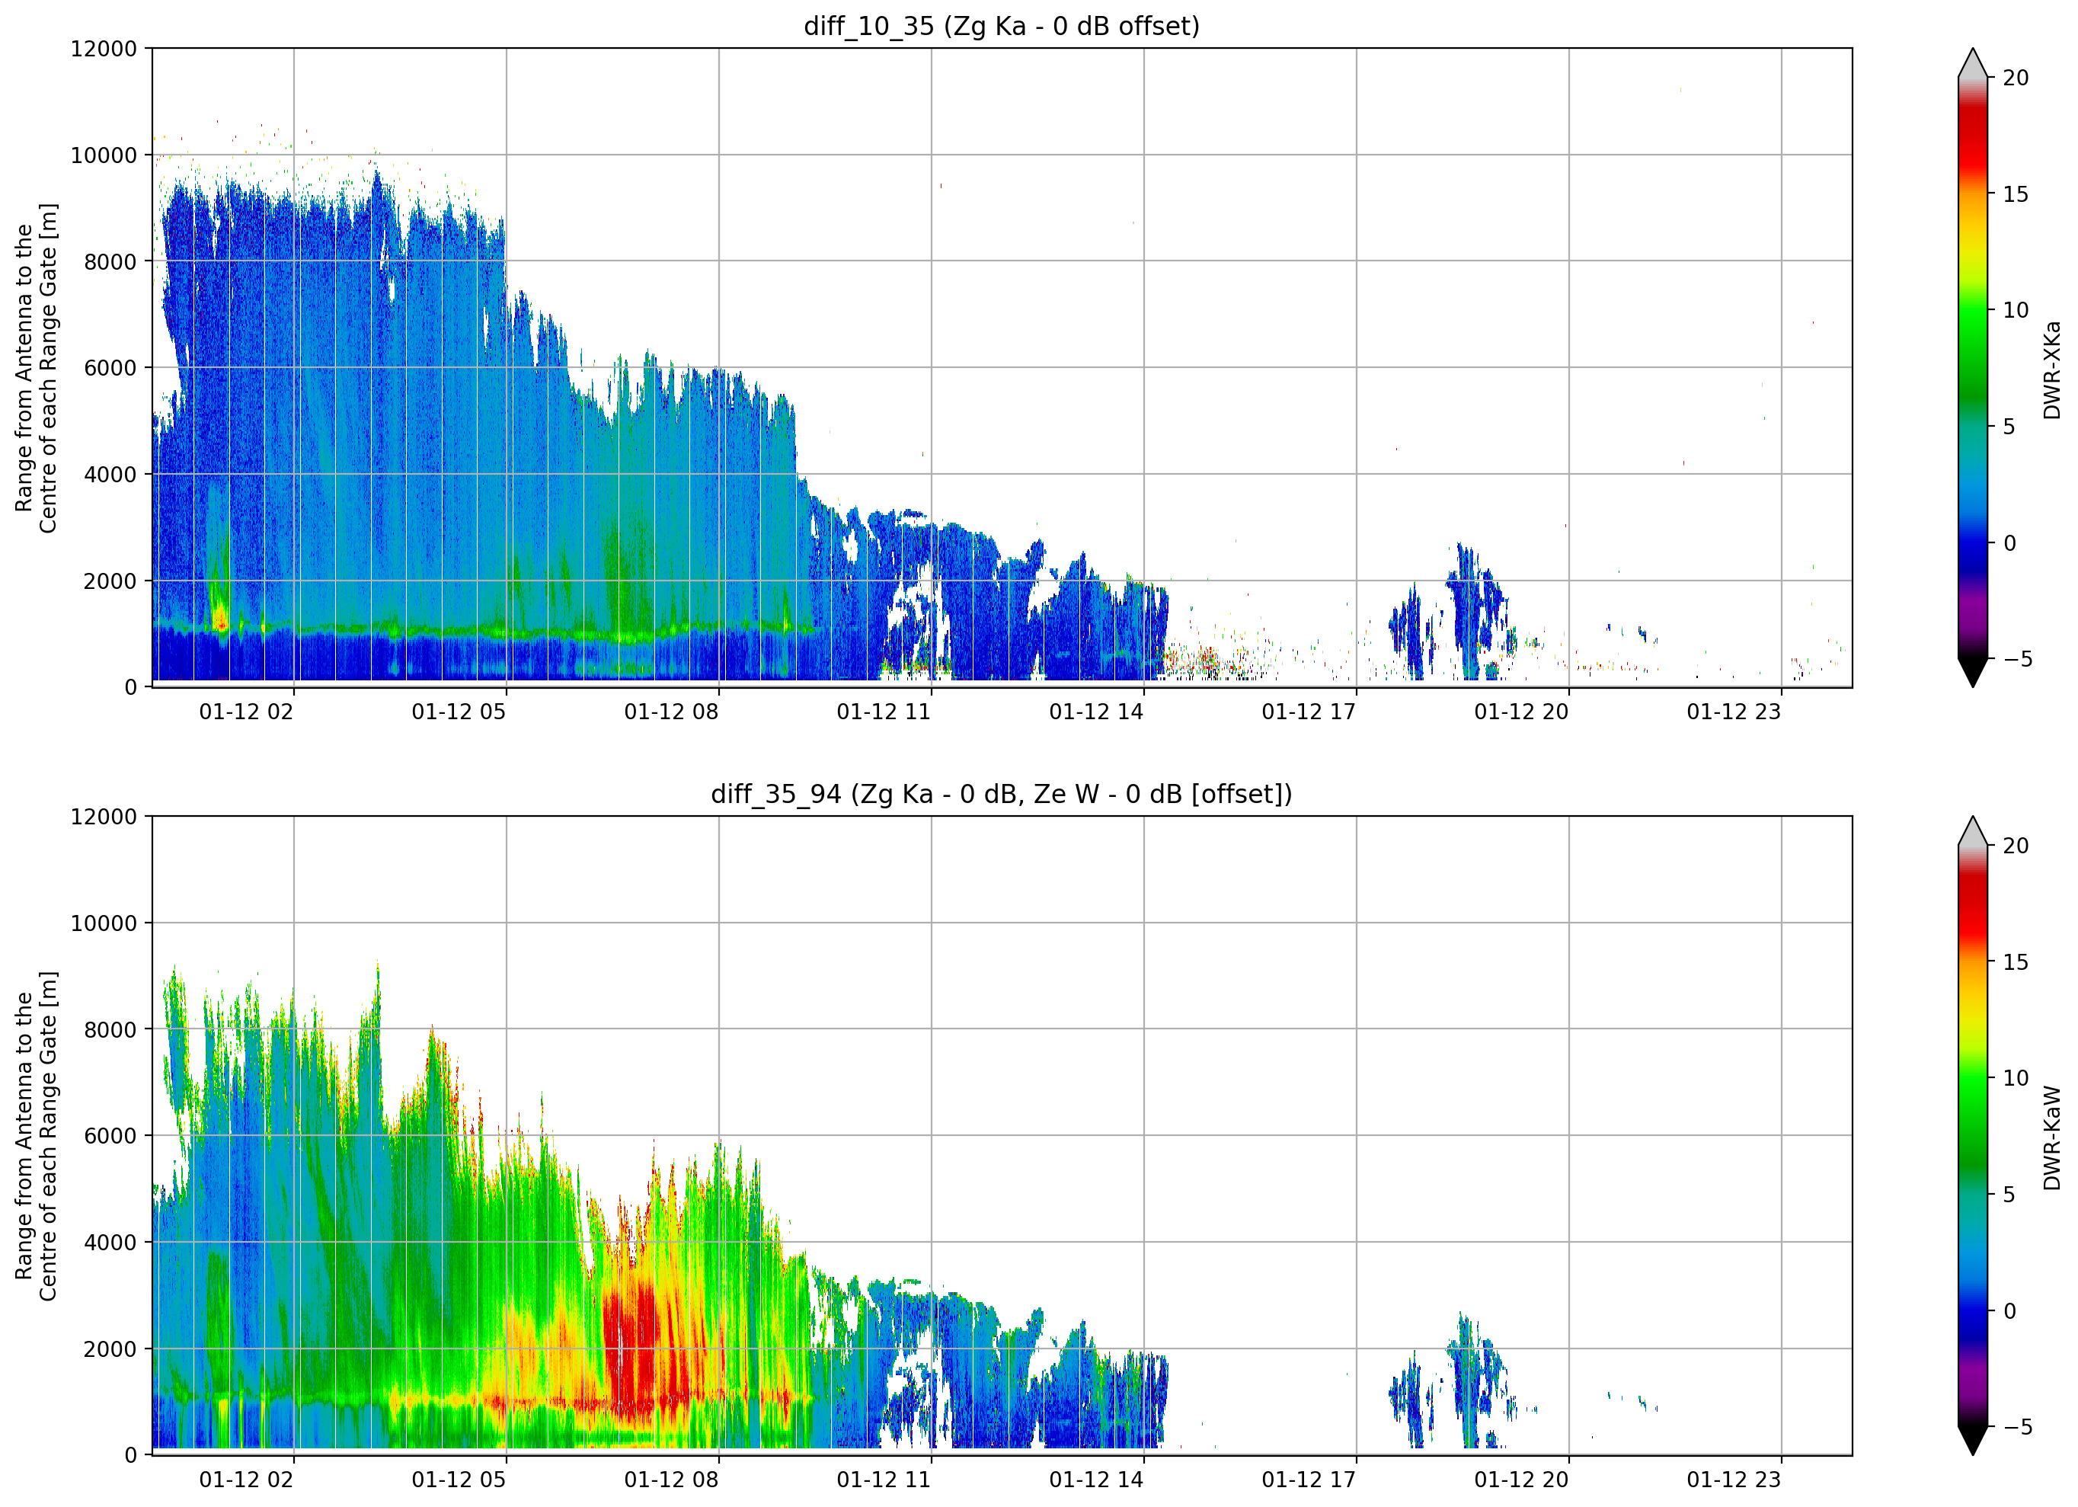Click the '01-12 02' x-tick under the diff_35_94 plot
Viewport: 2078px width, 1507px height.
(247, 1480)
